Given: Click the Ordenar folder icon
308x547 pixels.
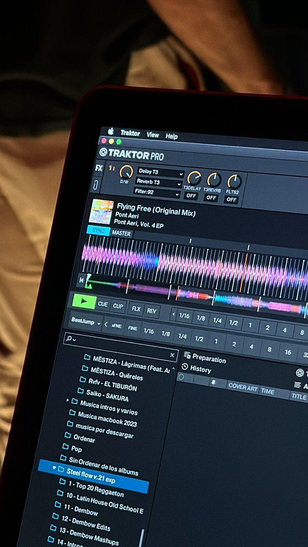Looking at the screenshot, I should [x=67, y=435].
